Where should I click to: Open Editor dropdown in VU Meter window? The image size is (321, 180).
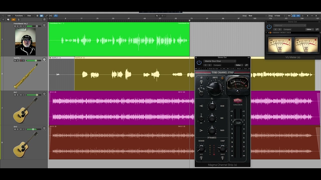click(x=310, y=29)
